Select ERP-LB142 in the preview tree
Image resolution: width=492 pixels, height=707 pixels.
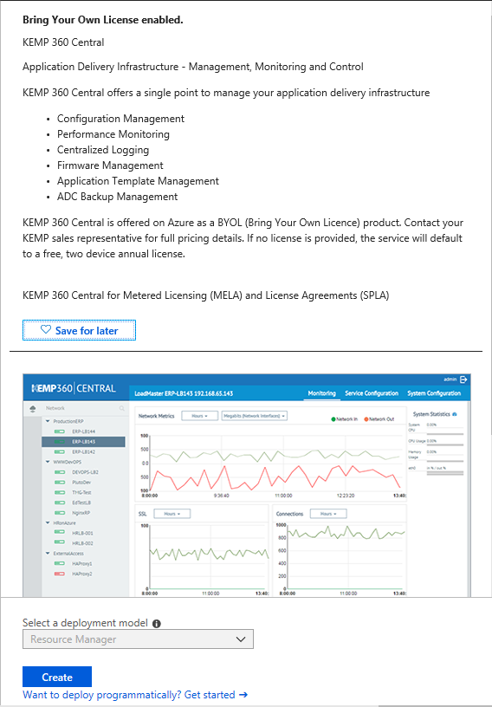tap(83, 451)
